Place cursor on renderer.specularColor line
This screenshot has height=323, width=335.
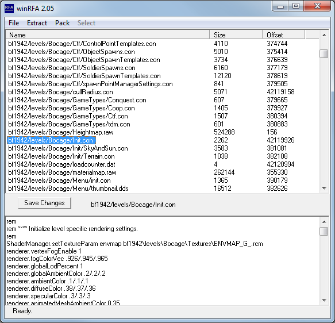[x=48, y=296]
